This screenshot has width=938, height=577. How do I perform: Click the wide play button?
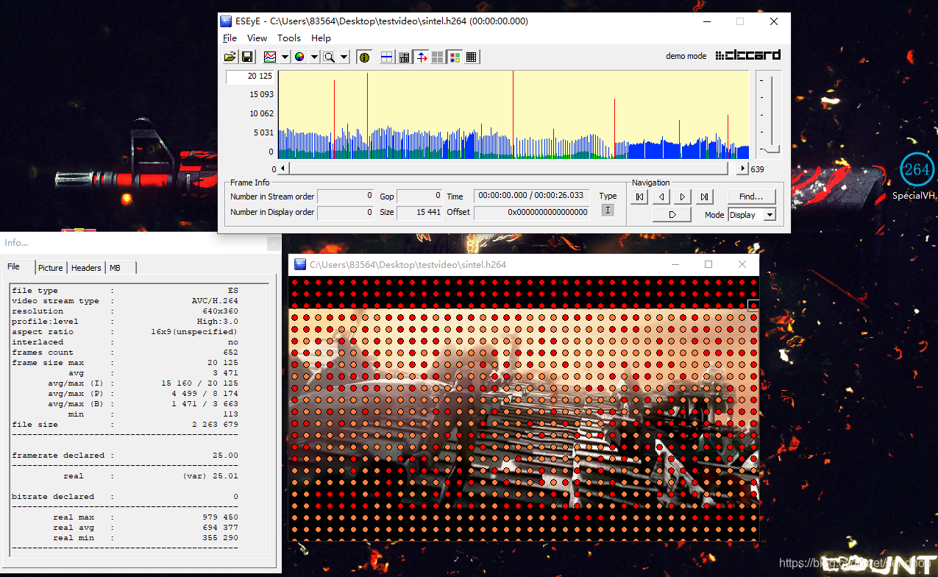coord(672,214)
